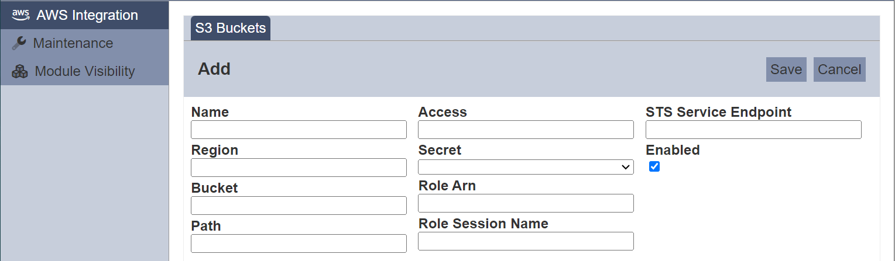
Task: Switch to the S3 Buckets tab
Action: 231,28
